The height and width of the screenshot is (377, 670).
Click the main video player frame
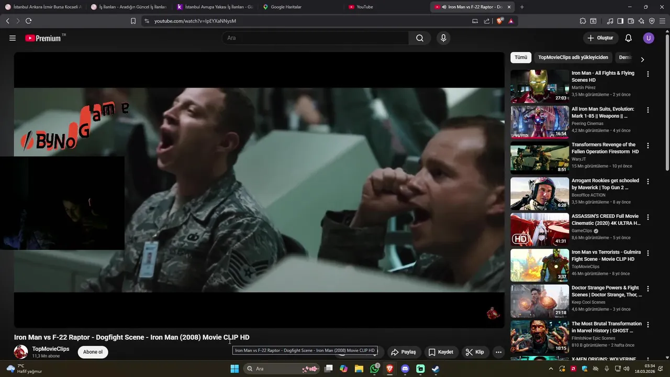tap(259, 190)
